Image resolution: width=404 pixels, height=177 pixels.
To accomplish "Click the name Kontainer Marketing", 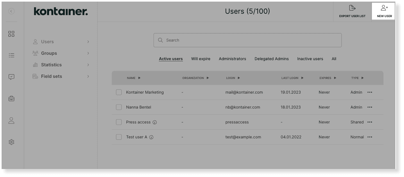I will point(145,92).
